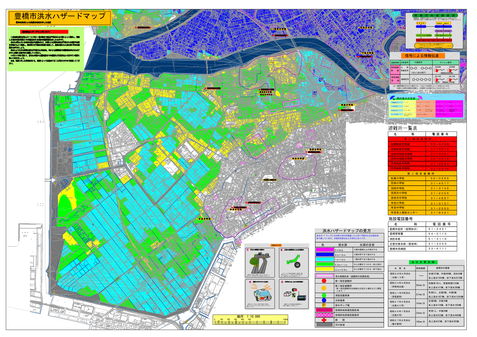Click phone number 31-2055 for 吉田方小学校
477x337 pixels.
pos(440,193)
